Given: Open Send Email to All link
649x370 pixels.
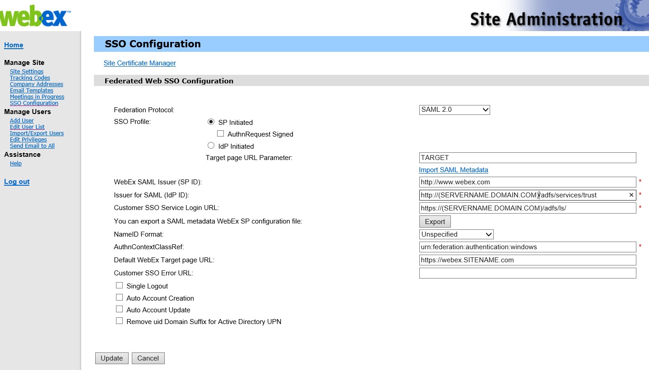Looking at the screenshot, I should 32,146.
